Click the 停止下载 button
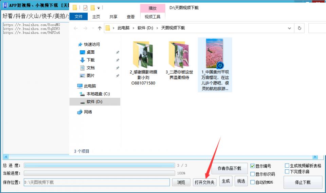The image size is (326, 193). click(303, 182)
